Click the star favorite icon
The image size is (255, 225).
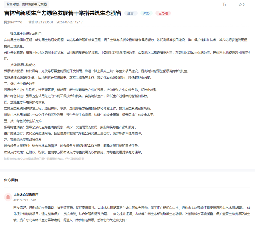240,5
